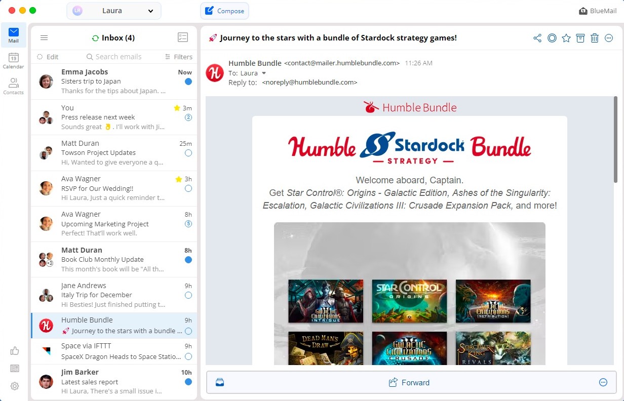The height and width of the screenshot is (401, 624).
Task: Open Jane Andrews Italy Trip email
Action: point(114,295)
